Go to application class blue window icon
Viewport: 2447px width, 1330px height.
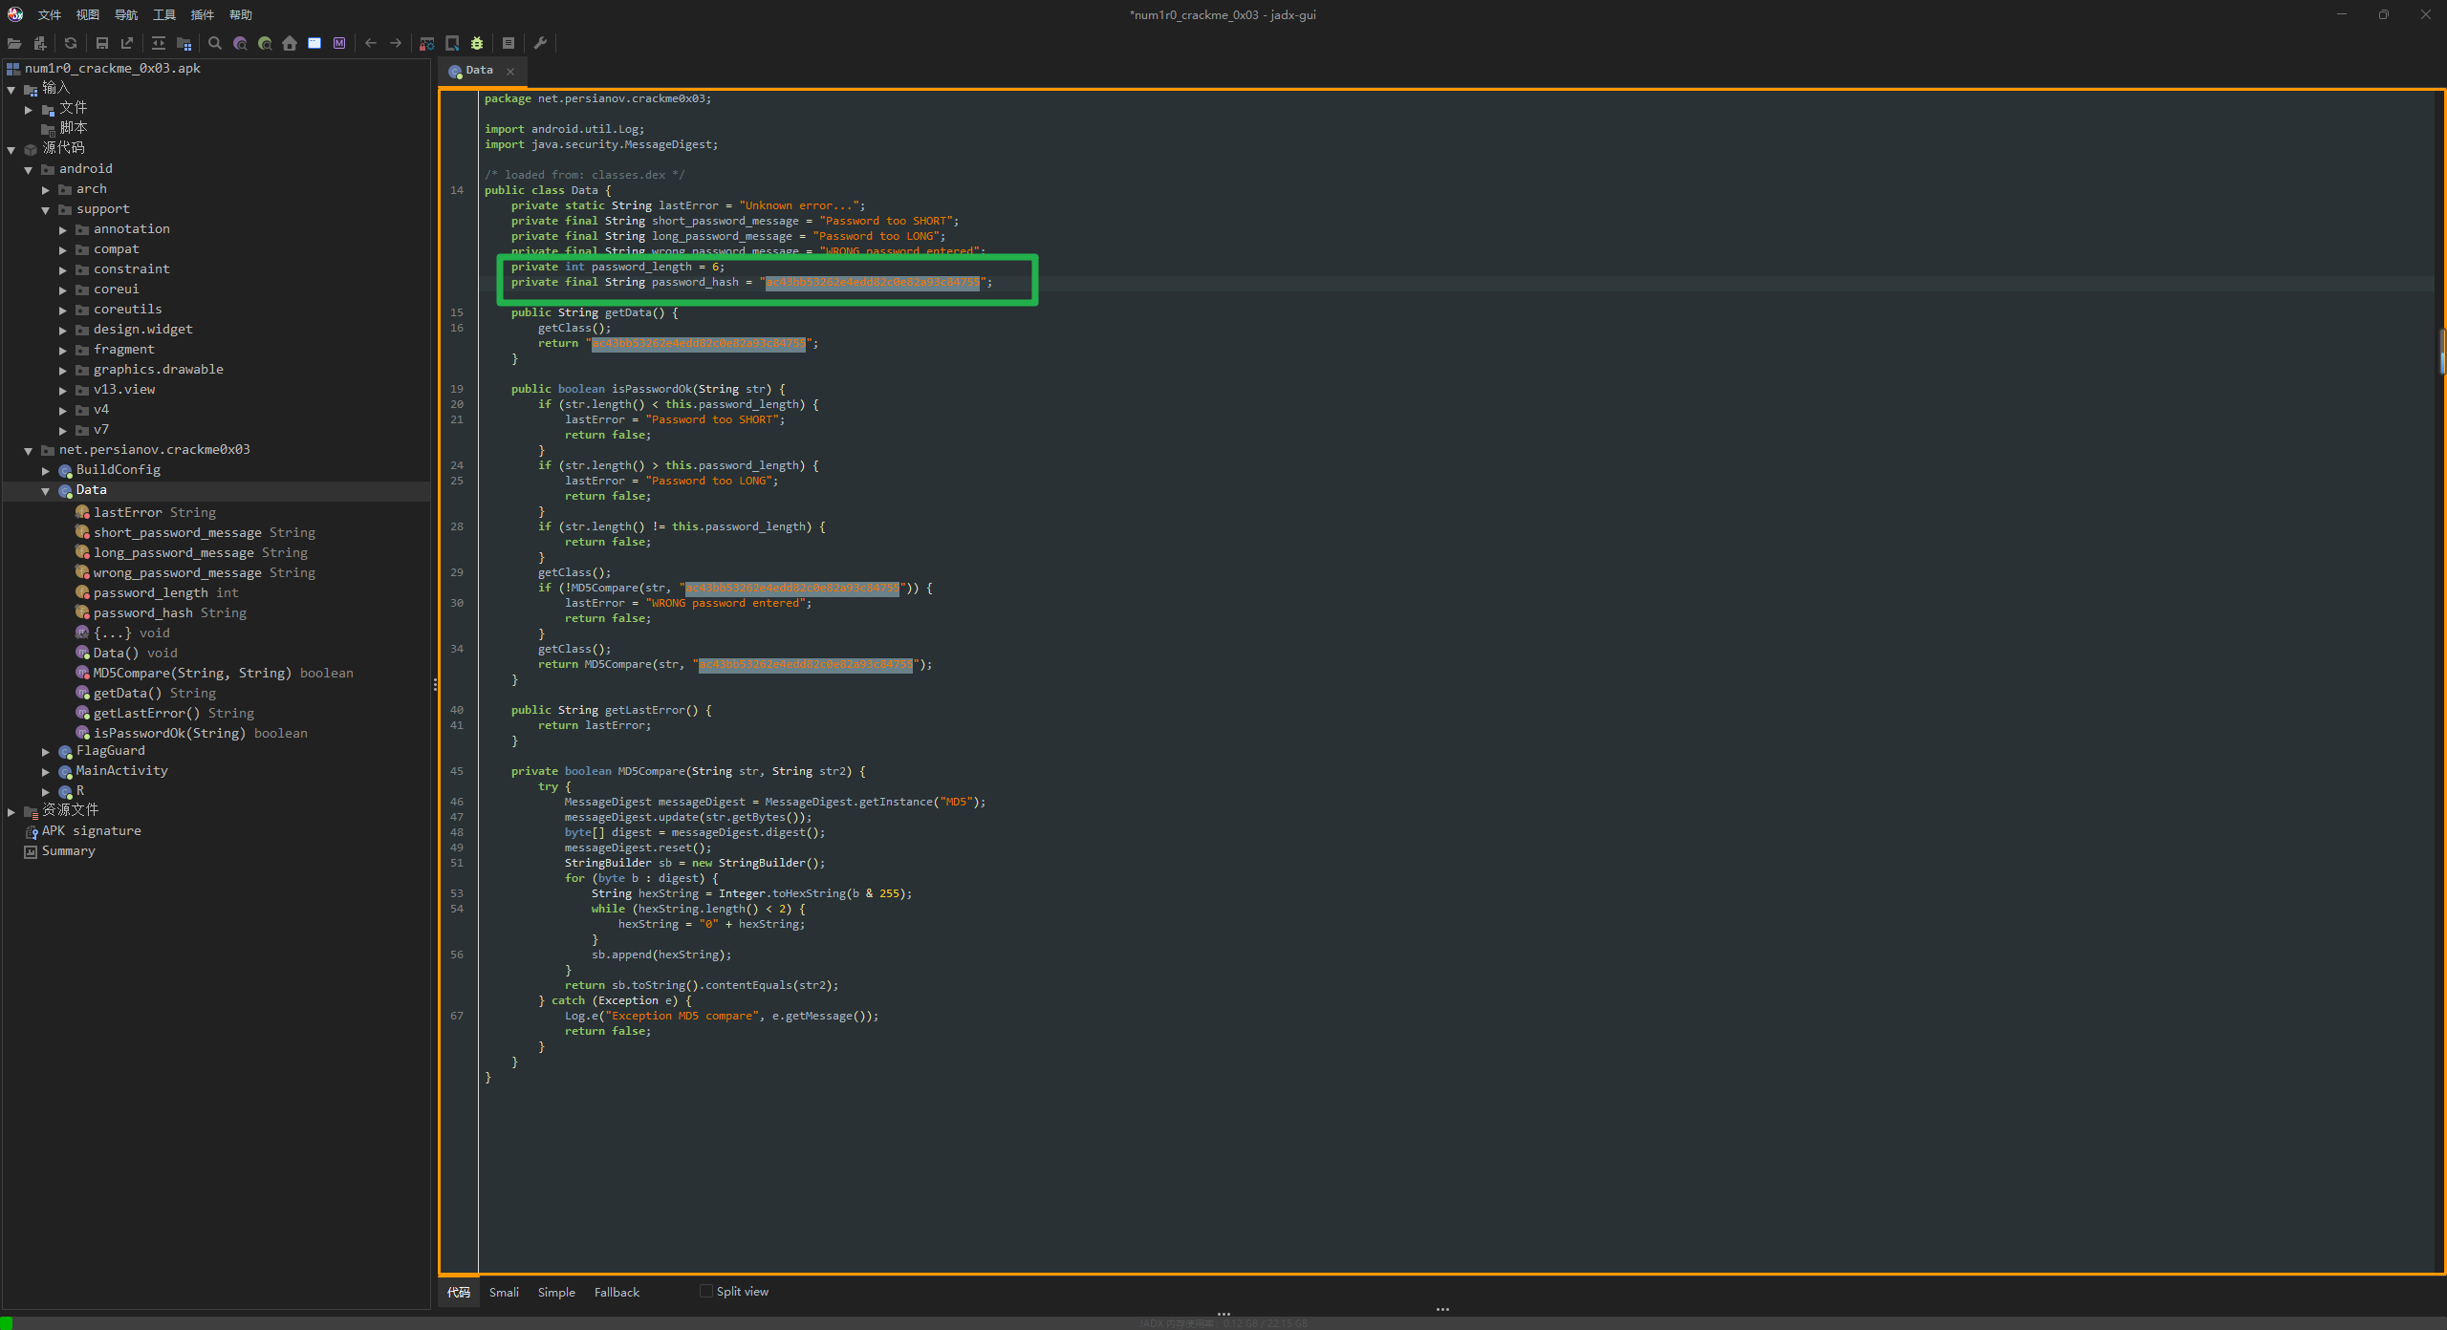pyautogui.click(x=314, y=43)
